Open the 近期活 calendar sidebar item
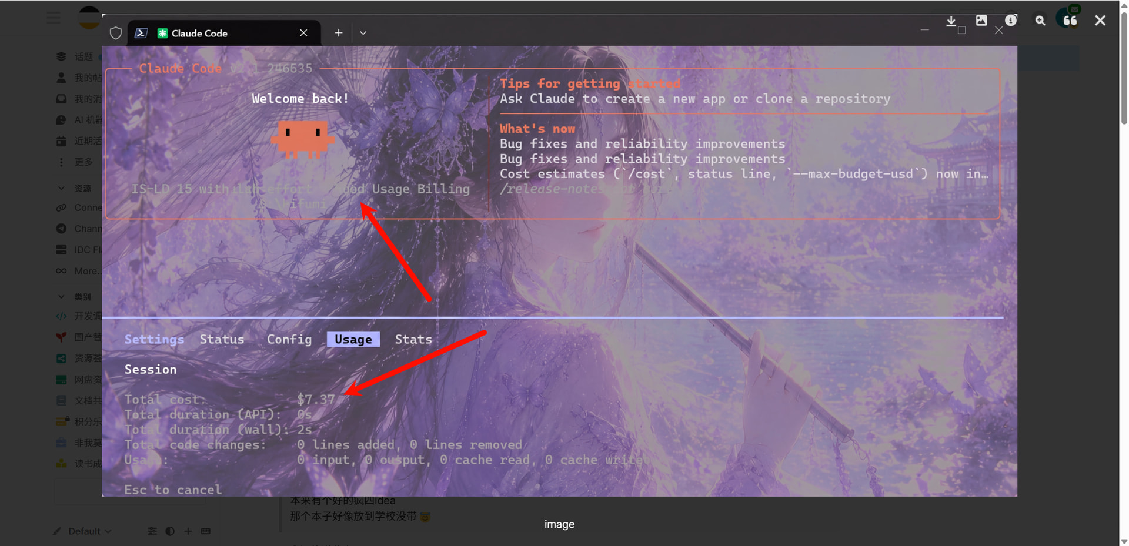This screenshot has height=546, width=1129. pyautogui.click(x=78, y=141)
